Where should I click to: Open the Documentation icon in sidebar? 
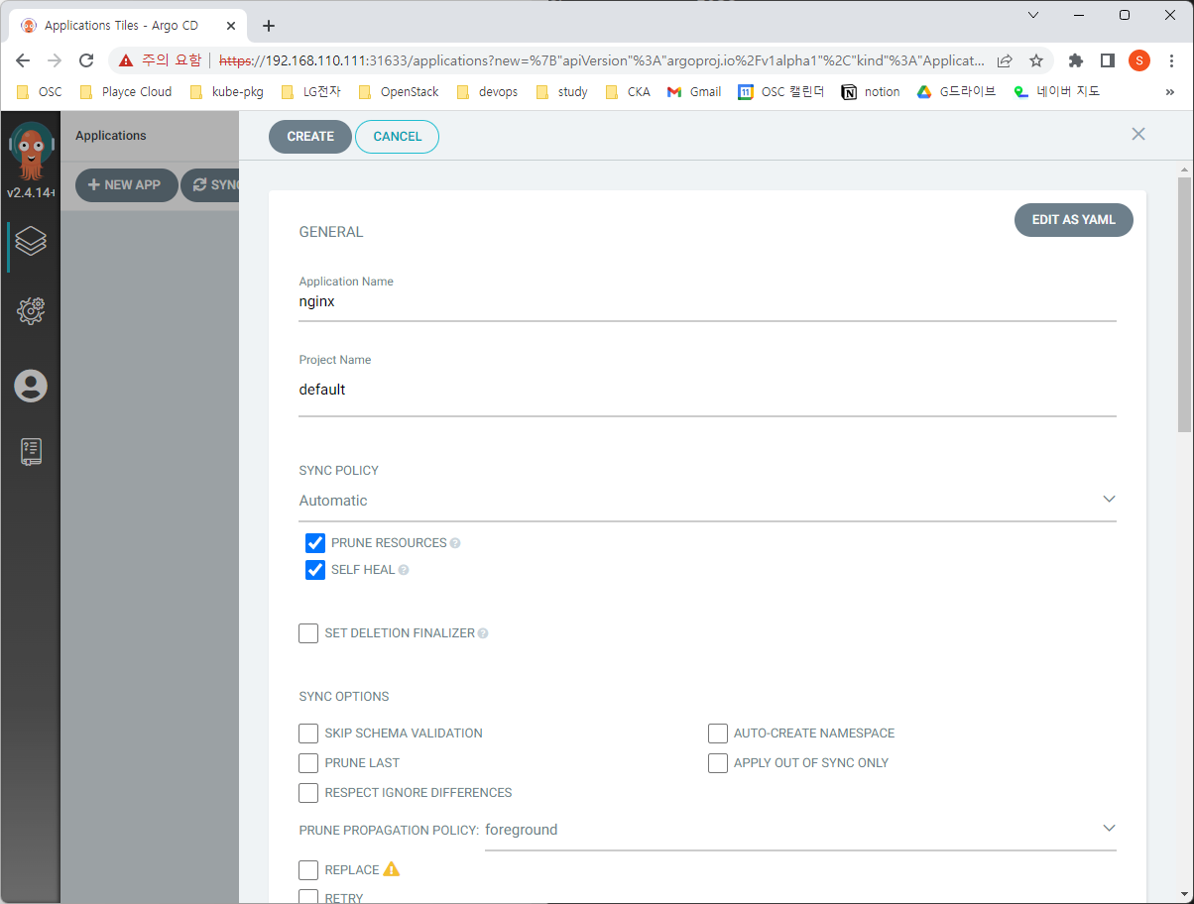pos(31,452)
